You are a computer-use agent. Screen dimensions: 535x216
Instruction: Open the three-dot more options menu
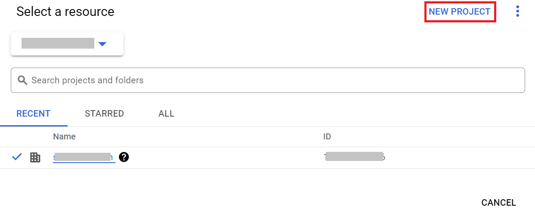point(517,12)
